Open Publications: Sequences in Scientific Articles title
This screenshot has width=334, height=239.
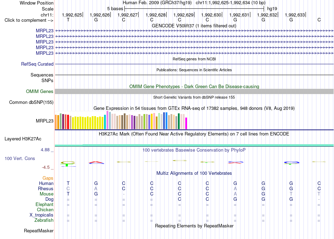(x=194, y=70)
